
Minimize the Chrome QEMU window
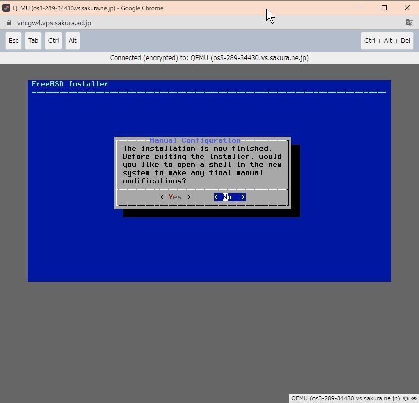click(x=361, y=8)
